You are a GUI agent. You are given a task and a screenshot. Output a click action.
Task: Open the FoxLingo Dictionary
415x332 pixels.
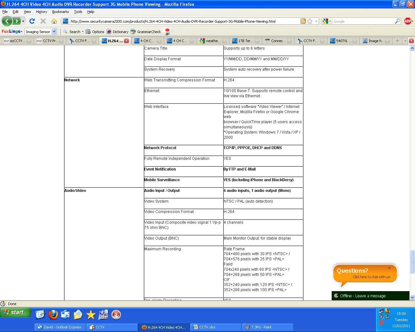[117, 32]
